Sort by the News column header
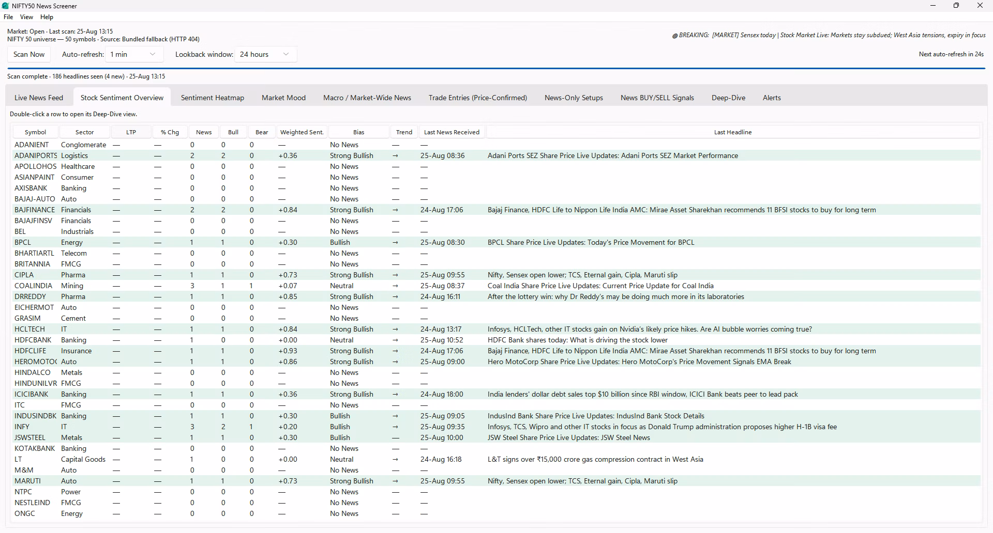The height and width of the screenshot is (533, 993). pos(204,132)
